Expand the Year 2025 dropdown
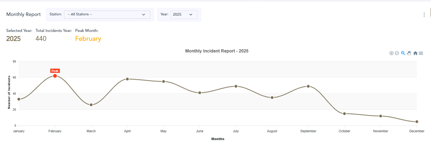 click(x=184, y=14)
